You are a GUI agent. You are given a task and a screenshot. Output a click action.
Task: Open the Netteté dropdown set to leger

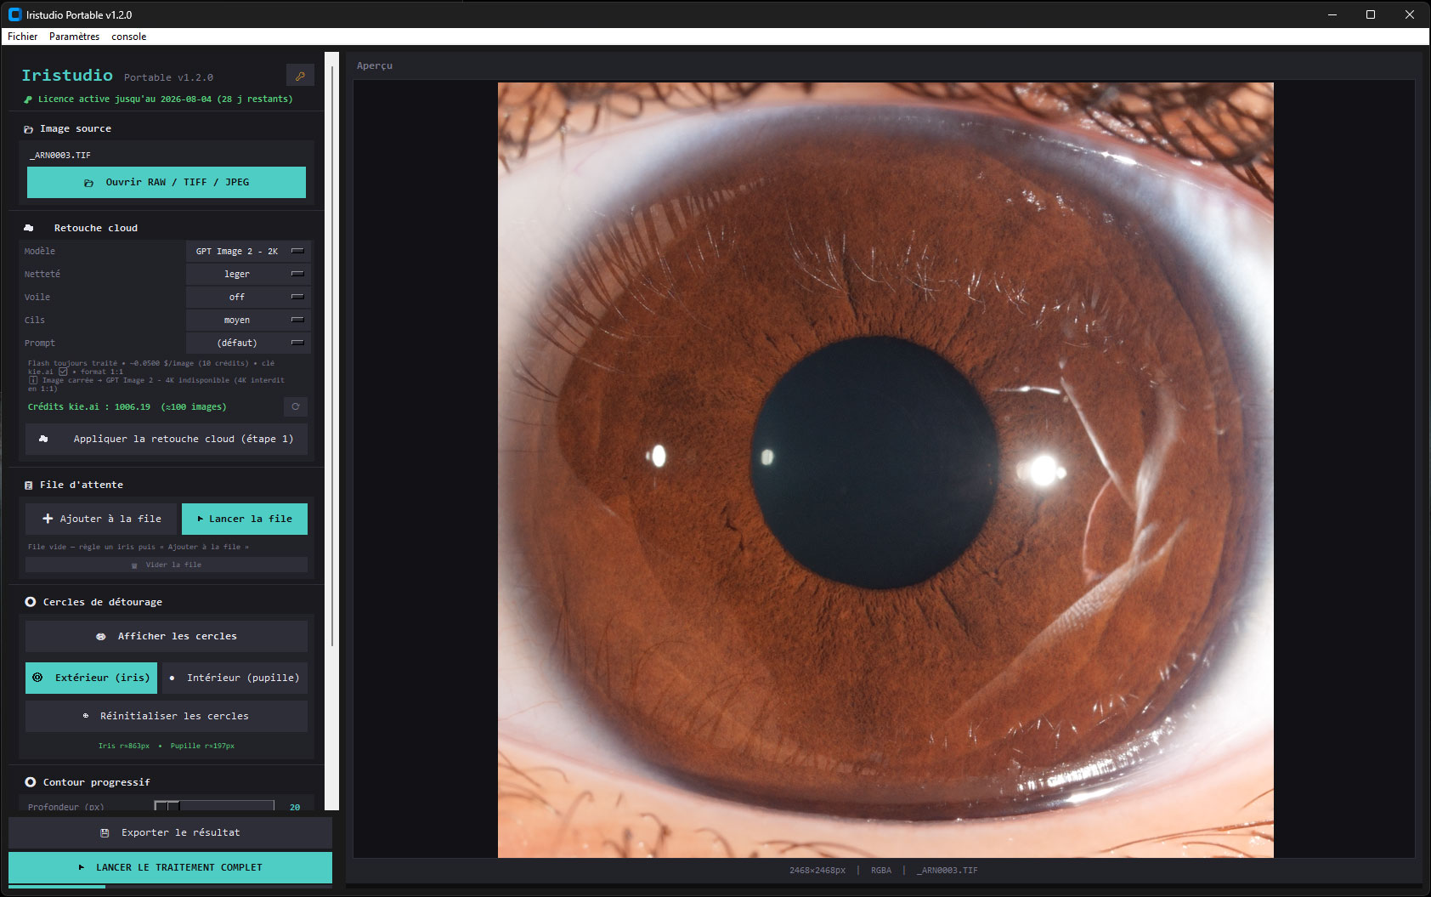pos(248,274)
